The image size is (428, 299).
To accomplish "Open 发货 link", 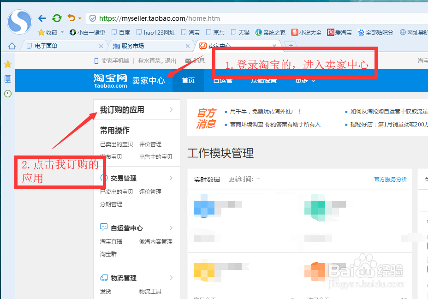I will tap(105, 291).
